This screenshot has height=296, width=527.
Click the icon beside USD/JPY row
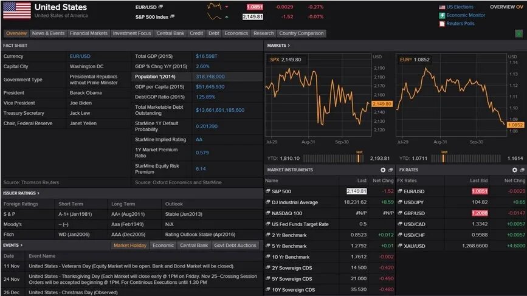pyautogui.click(x=400, y=202)
